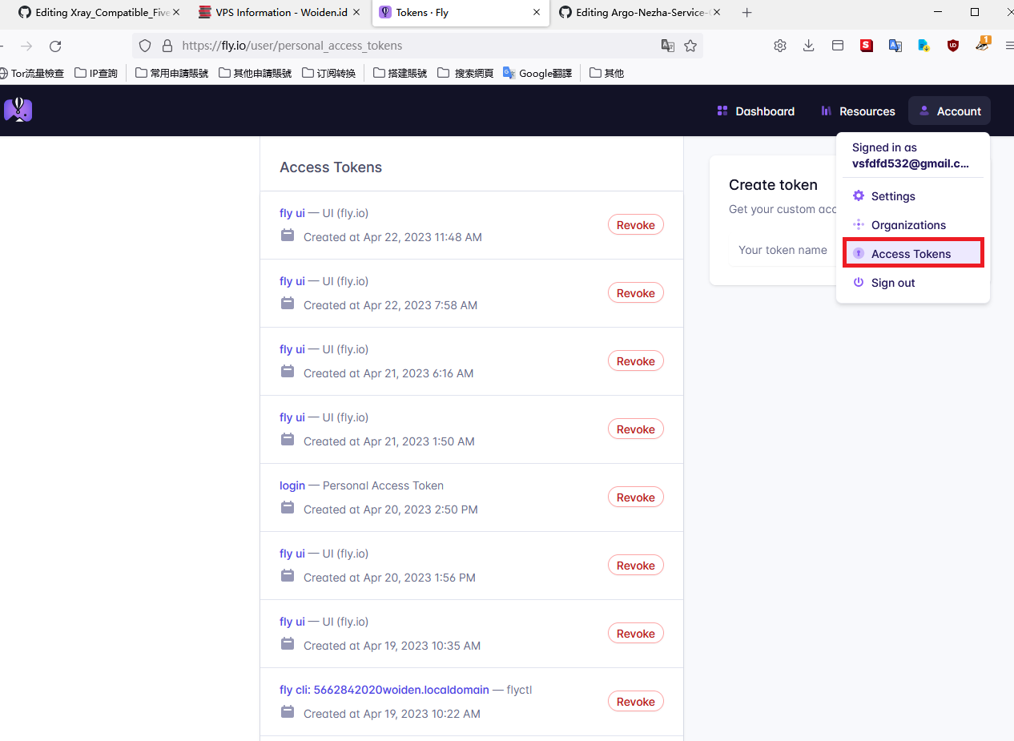Screen dimensions: 1014x741
Task: Open the Google翻譯 bookmark
Action: [x=537, y=73]
